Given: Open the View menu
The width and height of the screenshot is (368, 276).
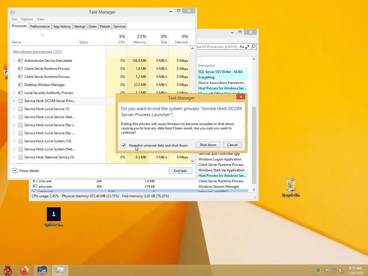Looking at the screenshot, I should (41, 19).
